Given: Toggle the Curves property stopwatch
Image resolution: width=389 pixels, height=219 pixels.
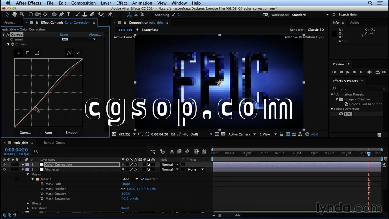Looking at the screenshot, I should coord(13,44).
